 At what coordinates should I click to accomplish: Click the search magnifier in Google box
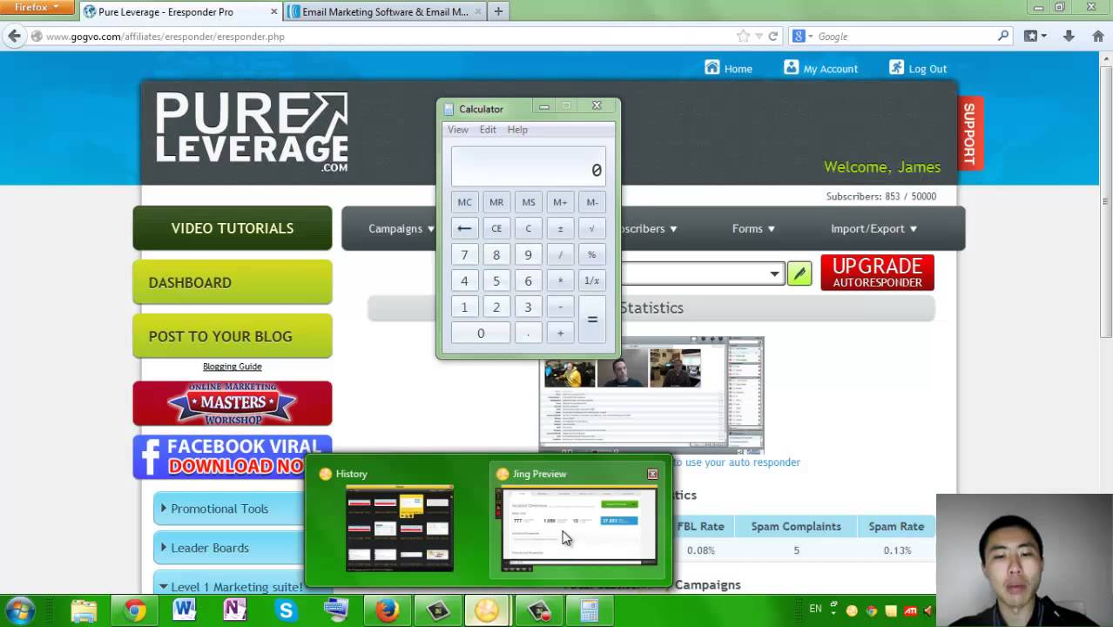1003,37
